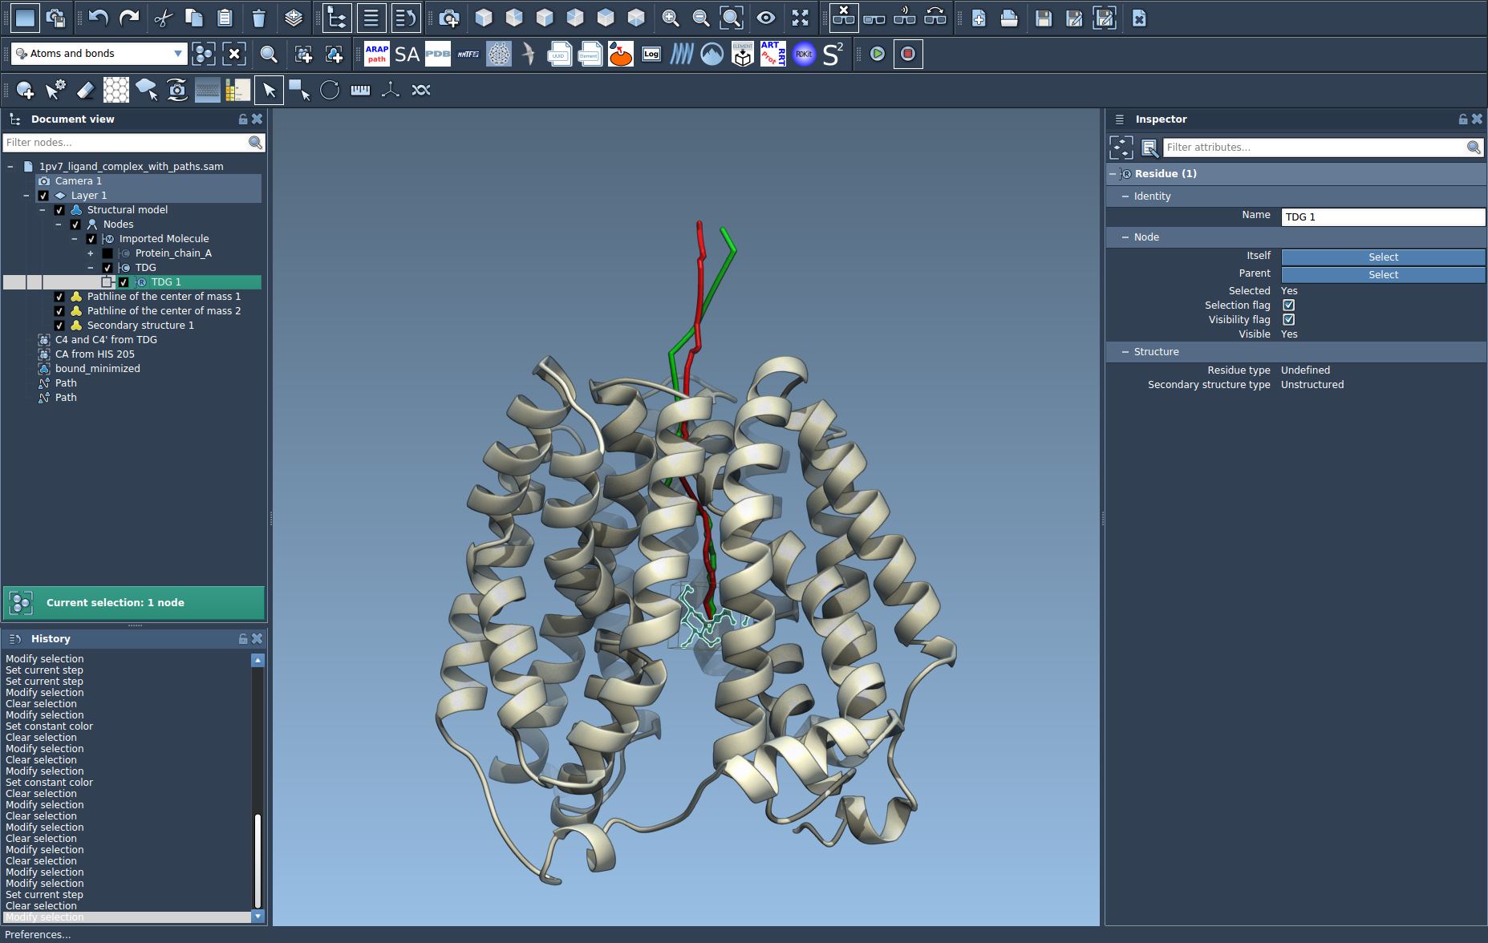The height and width of the screenshot is (943, 1488).
Task: Click the Filter attributes input field
Action: click(1313, 148)
